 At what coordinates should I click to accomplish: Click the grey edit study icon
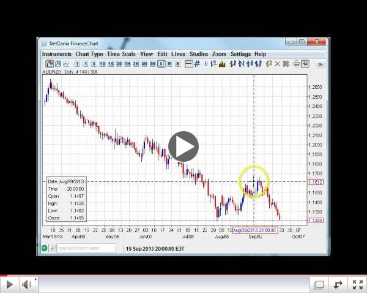tap(269, 64)
